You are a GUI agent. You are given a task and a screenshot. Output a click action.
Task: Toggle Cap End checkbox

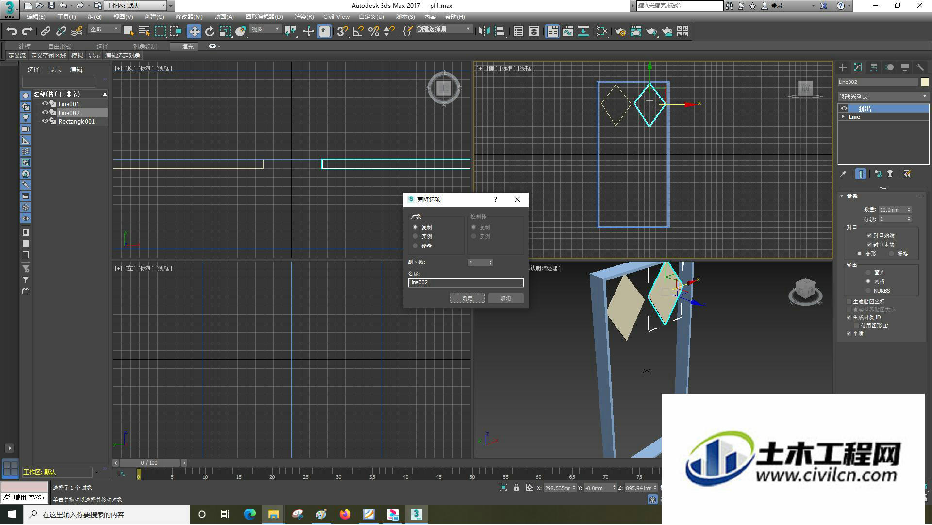(x=869, y=245)
